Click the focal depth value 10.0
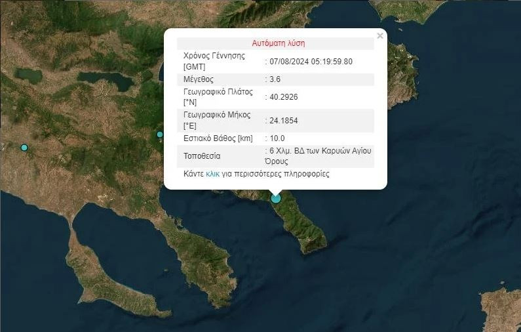Viewport: 521px width, 332px height. 277,138
